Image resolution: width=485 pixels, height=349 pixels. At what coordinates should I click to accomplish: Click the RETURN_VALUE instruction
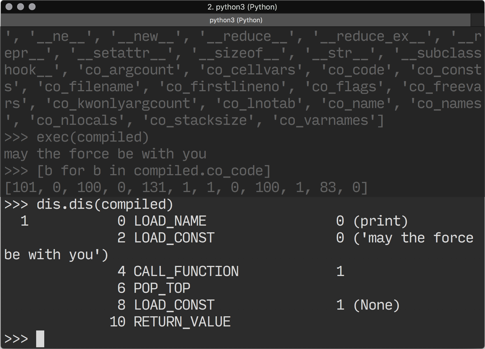182,322
